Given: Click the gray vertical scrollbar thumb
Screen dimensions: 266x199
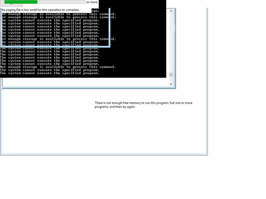Looking at the screenshot, I should (171, 75).
